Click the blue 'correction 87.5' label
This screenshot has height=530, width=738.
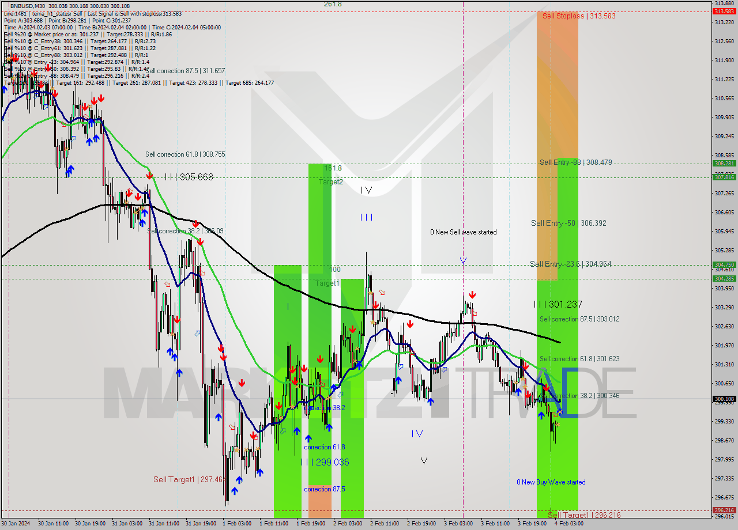[x=325, y=489]
